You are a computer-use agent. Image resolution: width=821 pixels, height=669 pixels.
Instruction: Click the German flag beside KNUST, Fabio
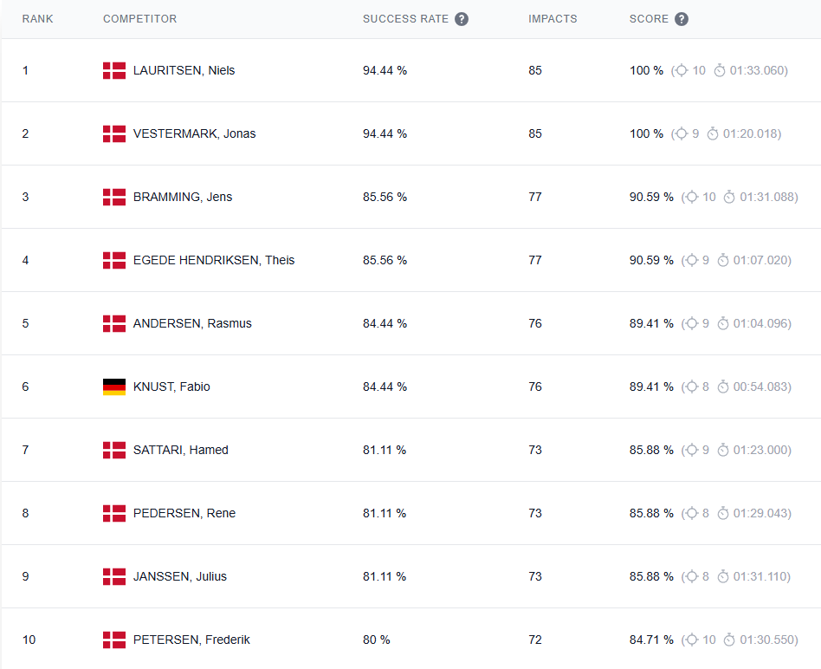(114, 387)
